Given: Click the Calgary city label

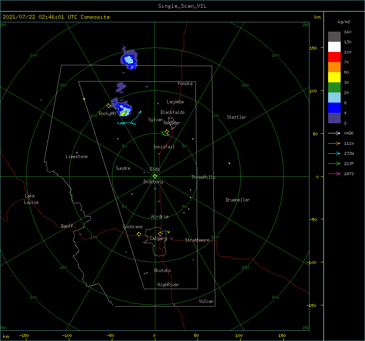Looking at the screenshot, I should 158,238.
